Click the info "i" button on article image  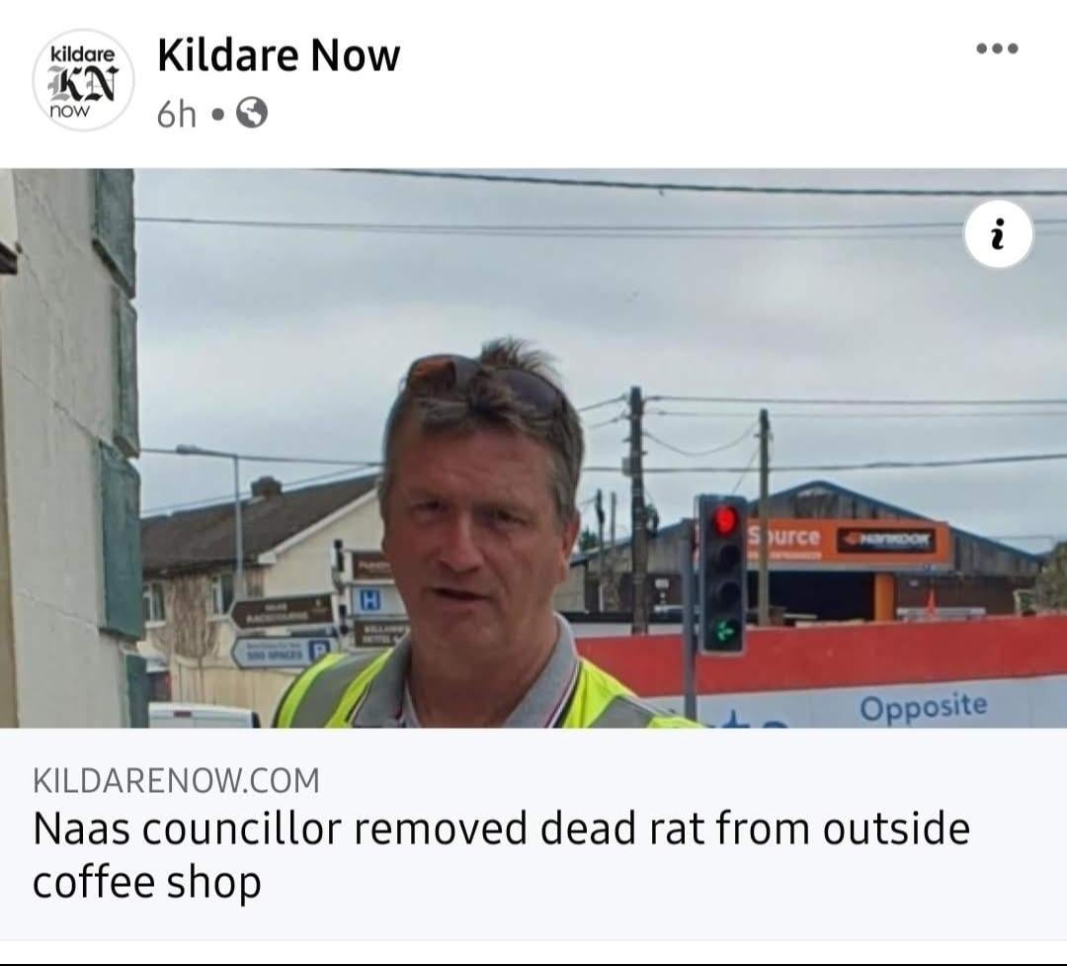pos(998,233)
